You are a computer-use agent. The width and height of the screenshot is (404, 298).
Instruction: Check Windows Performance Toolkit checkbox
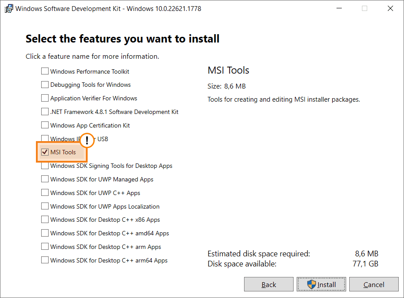pyautogui.click(x=45, y=71)
